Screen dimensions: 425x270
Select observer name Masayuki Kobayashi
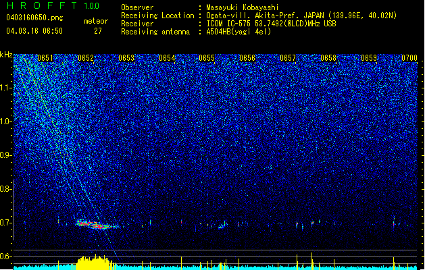[x=243, y=7]
